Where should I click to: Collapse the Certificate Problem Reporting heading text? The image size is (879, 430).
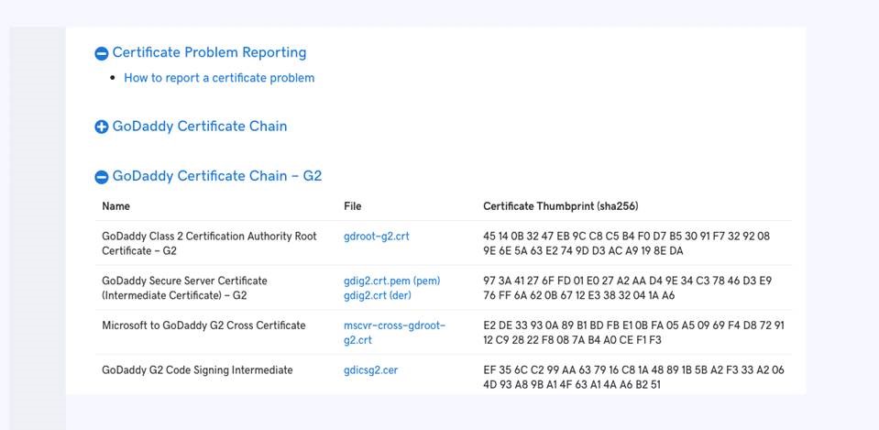pos(209,53)
